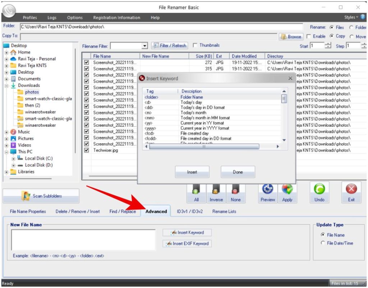Select File Date/Time update type radio

(323, 243)
